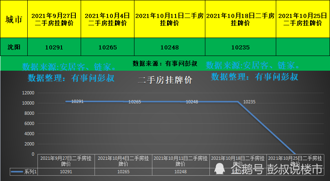330x181 pixels.
Task: Select the 10248 data label on the chart line
Action: (x=192, y=102)
